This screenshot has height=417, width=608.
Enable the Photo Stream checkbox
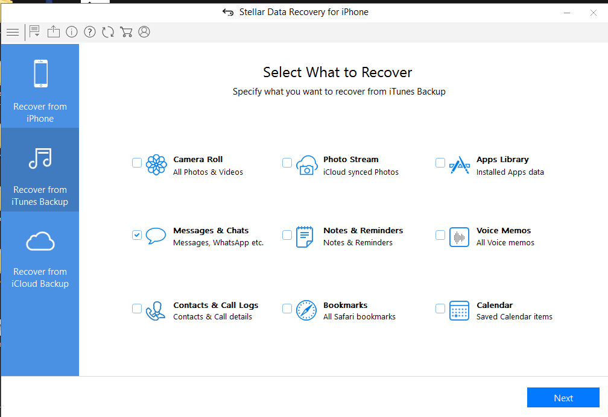pyautogui.click(x=287, y=163)
